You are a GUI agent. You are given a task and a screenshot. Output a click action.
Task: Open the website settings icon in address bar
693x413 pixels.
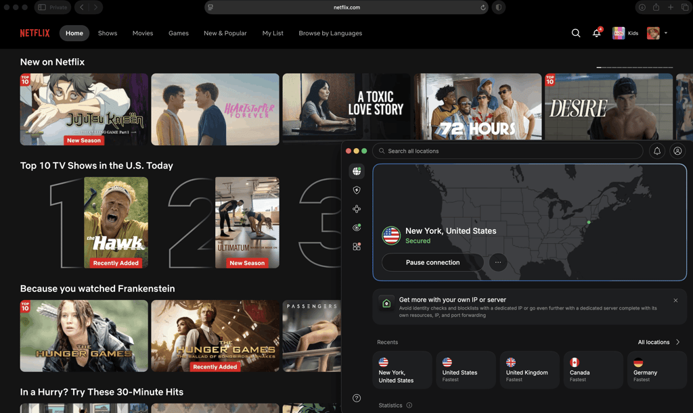pos(210,7)
